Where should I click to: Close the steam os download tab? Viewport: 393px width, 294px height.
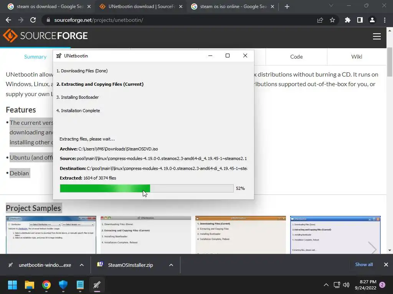pyautogui.click(x=89, y=7)
